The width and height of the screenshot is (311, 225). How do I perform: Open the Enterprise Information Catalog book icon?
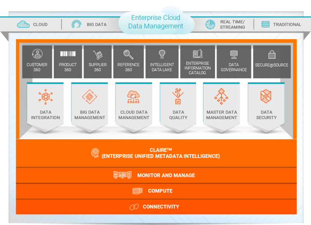pos(197,54)
